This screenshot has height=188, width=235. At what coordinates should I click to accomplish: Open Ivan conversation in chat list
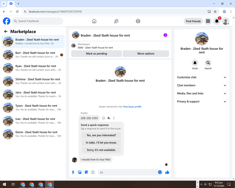click(33, 121)
